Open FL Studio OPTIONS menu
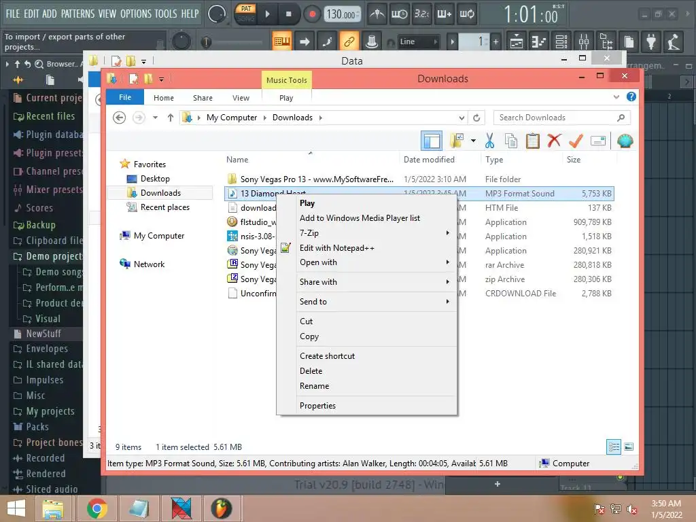 click(x=136, y=14)
